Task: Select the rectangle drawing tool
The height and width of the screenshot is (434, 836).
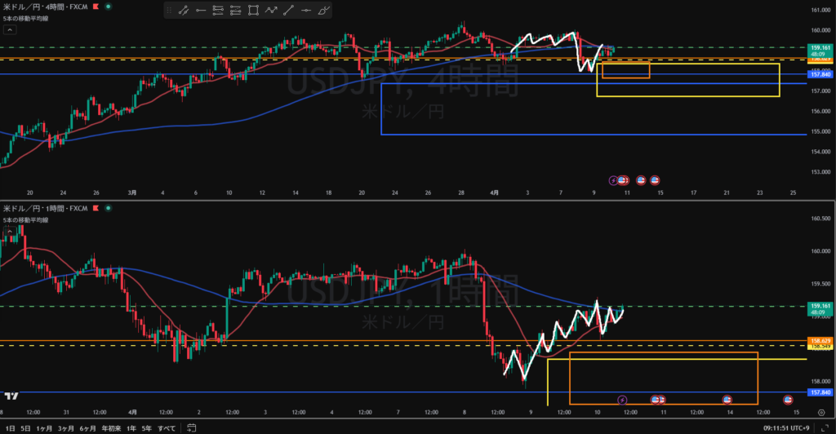Action: pos(253,11)
